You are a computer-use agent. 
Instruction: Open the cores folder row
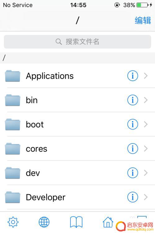pos(77,148)
